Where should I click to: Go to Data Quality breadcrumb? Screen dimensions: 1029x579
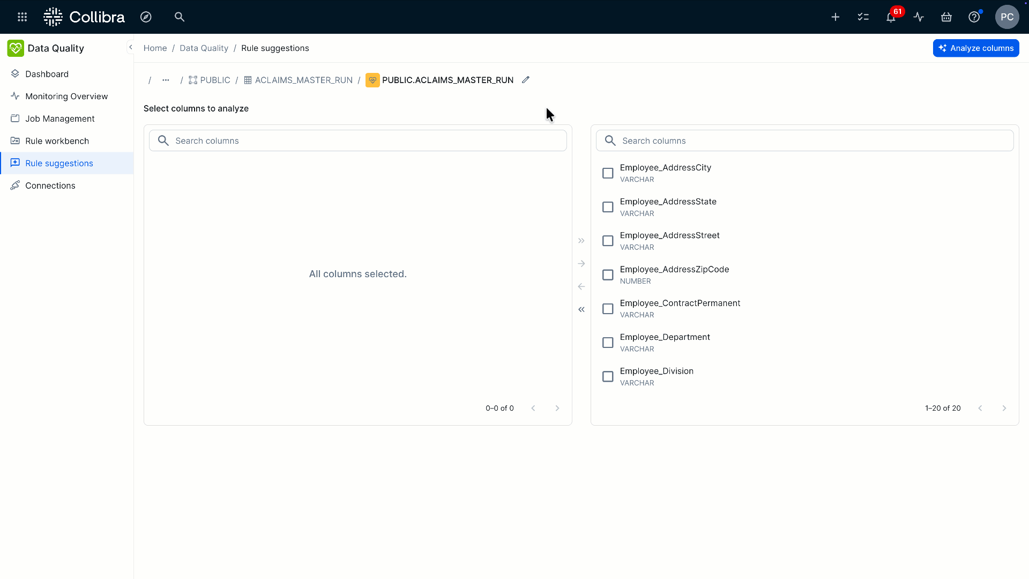[204, 48]
